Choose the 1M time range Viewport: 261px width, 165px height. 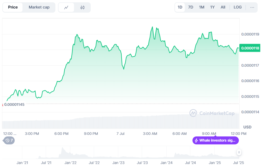(x=201, y=7)
